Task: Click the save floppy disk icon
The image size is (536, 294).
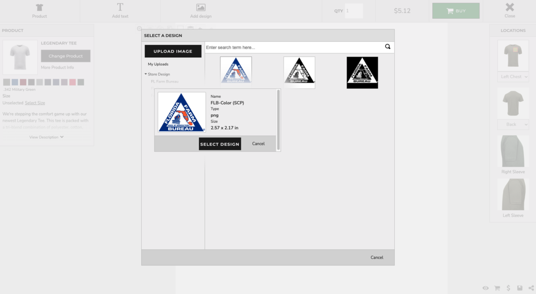Action: 520,288
